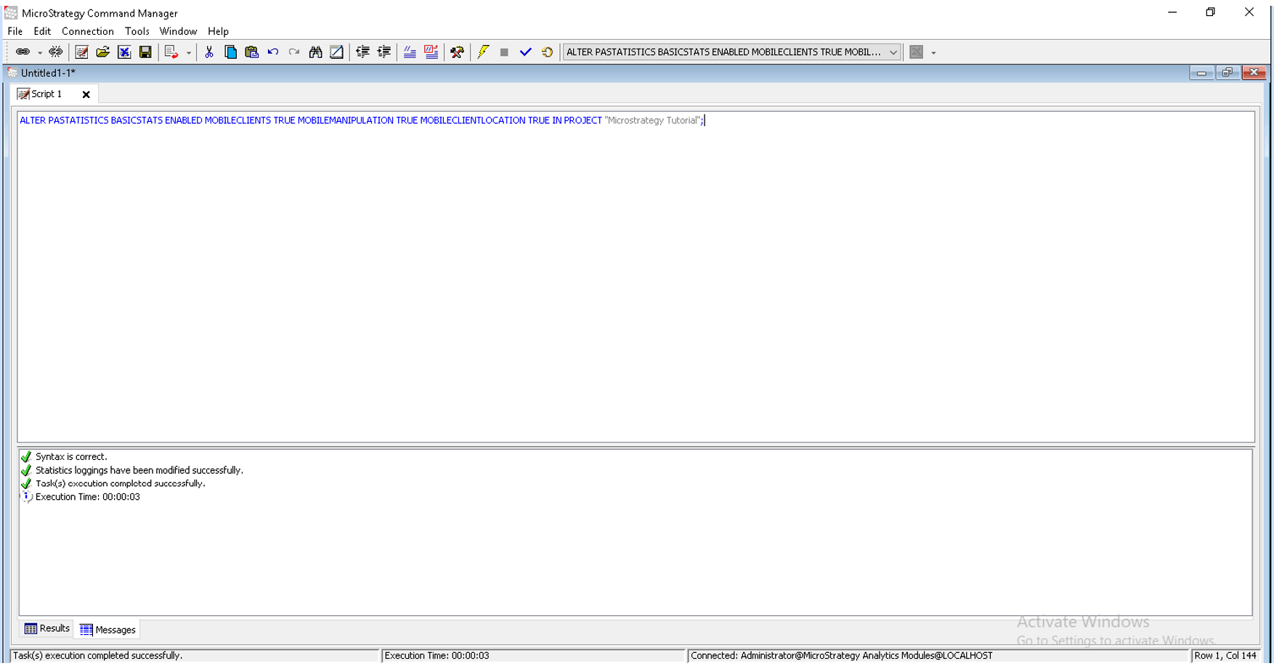The height and width of the screenshot is (666, 1274).
Task: Click the undo arrow in the toolbar
Action: [273, 52]
